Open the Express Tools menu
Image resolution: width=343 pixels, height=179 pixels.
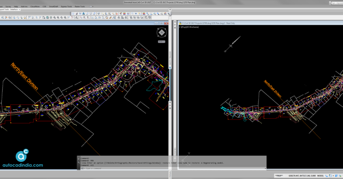(67, 7)
